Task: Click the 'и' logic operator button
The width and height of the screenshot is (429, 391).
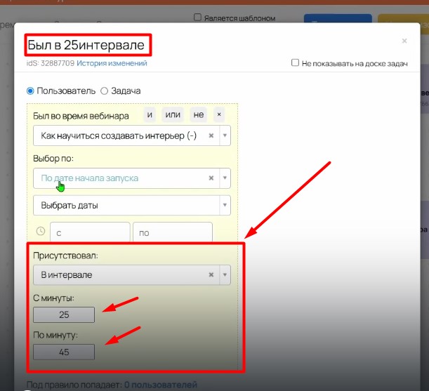Action: [150, 115]
